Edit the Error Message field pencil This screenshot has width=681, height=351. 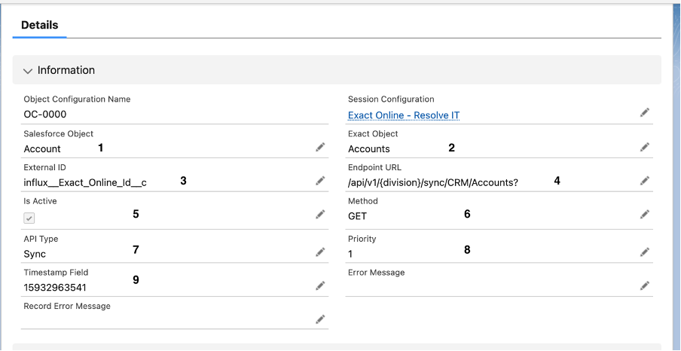click(645, 285)
